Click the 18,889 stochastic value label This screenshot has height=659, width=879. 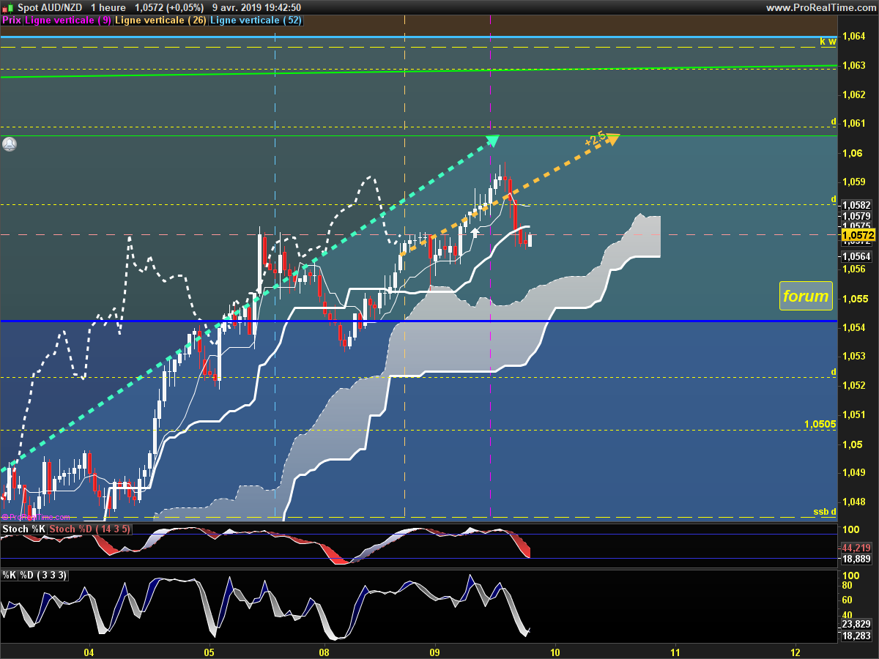pos(856,559)
